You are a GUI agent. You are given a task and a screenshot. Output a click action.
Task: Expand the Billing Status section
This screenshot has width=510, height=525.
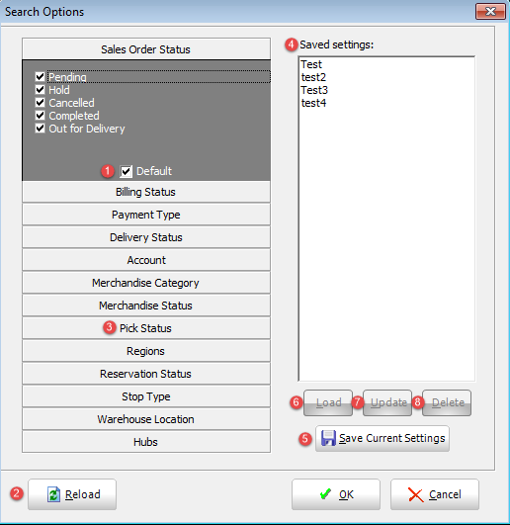point(146,192)
